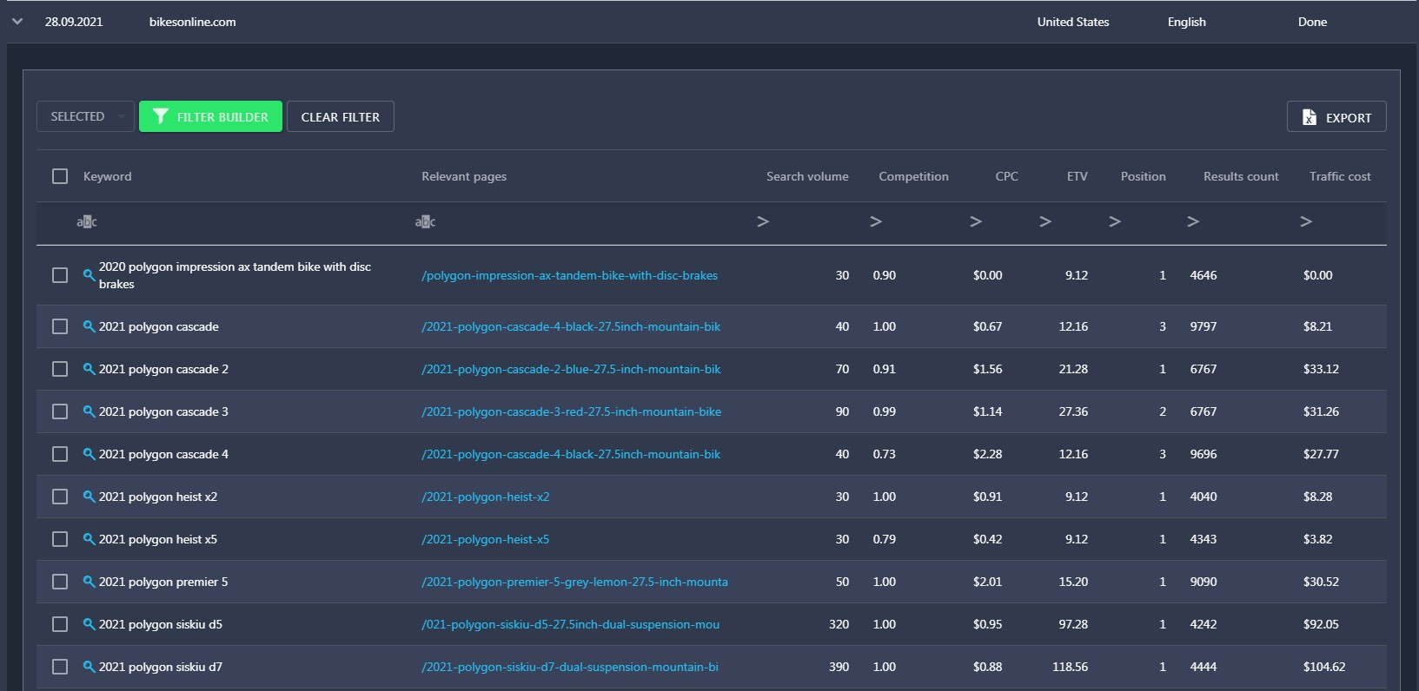Sort by Keyword column header
The height and width of the screenshot is (691, 1419).
point(108,176)
